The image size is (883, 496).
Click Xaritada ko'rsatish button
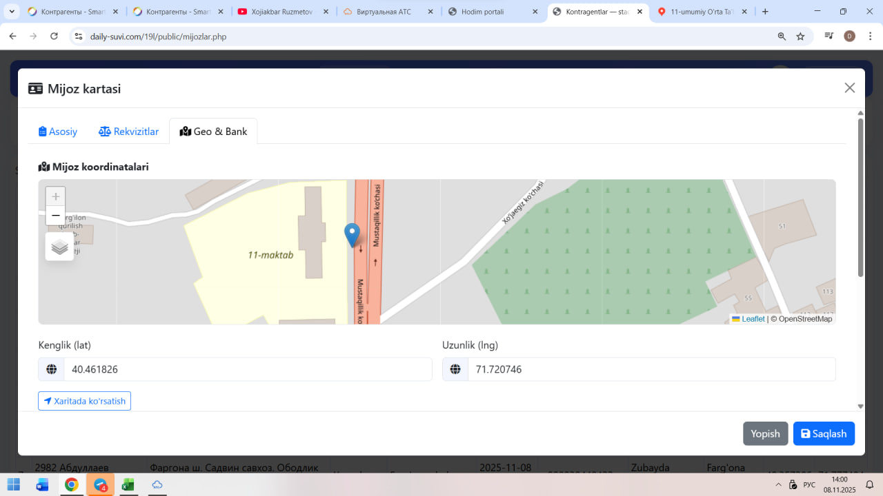84,401
